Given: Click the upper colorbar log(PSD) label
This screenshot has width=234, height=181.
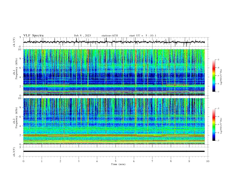Looking at the screenshot, I should coord(221,77).
